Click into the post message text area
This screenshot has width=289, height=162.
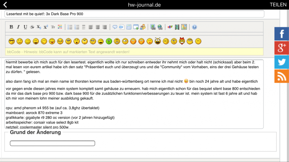point(134,94)
